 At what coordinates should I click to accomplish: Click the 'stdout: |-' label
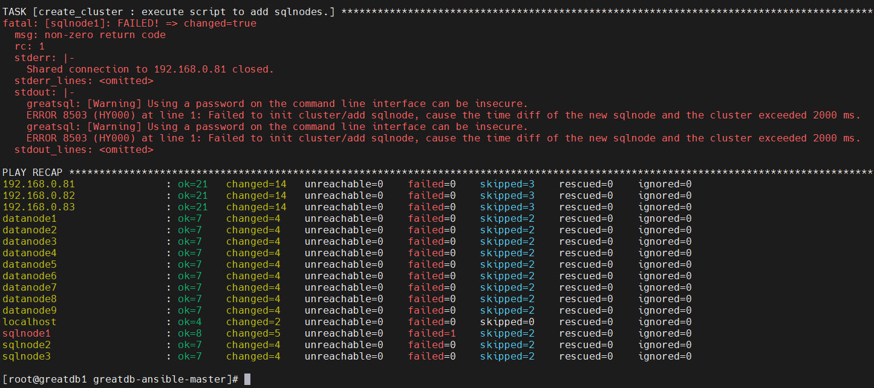pos(45,92)
